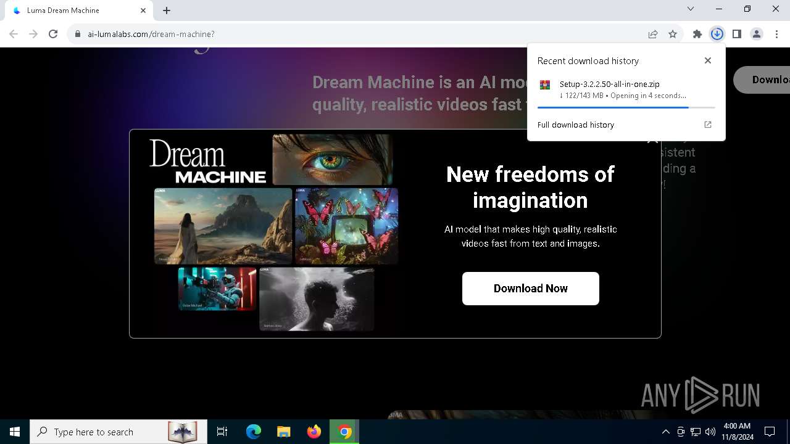Open the taskbar clock and date
790x444 pixels.
point(737,432)
